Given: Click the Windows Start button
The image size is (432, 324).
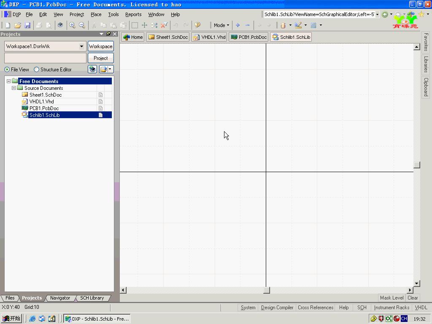Looking at the screenshot, I should point(11,319).
